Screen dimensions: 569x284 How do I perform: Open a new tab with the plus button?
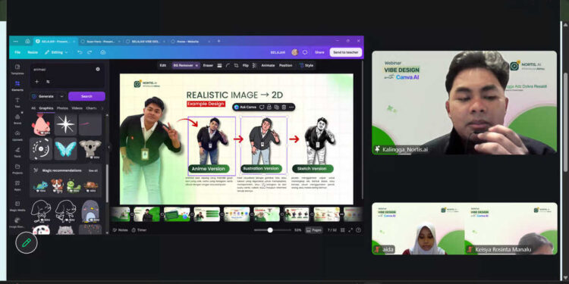click(x=218, y=42)
